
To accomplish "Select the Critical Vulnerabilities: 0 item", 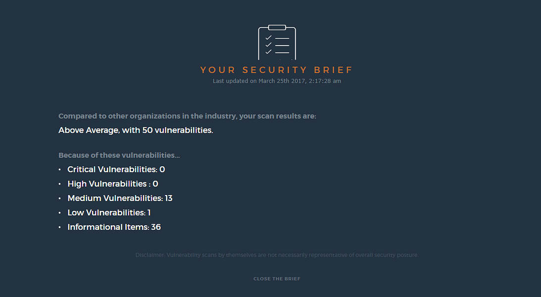I will tap(116, 169).
